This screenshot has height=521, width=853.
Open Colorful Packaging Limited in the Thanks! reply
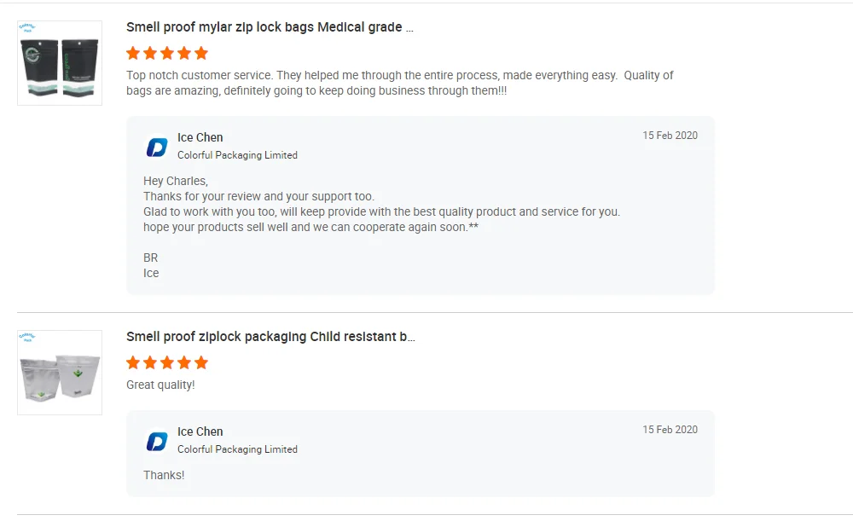pos(237,449)
